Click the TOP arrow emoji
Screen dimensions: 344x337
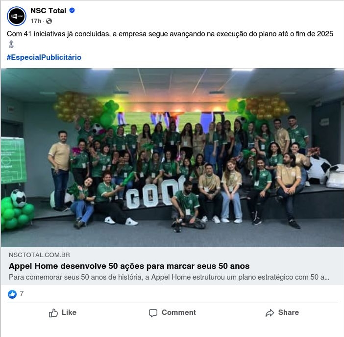pos(11,44)
